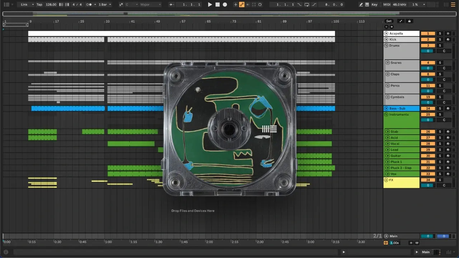
Task: Click the Session Record circle icon
Action: click(260, 5)
